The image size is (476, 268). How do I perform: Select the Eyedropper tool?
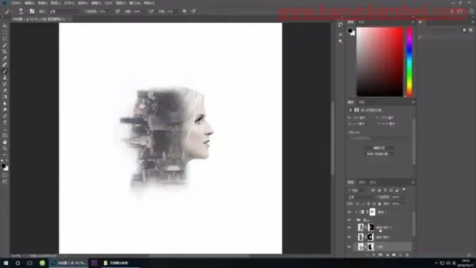[x=5, y=58]
